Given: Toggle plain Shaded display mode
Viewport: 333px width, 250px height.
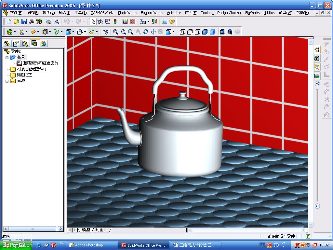Looking at the screenshot, I should tap(212, 32).
